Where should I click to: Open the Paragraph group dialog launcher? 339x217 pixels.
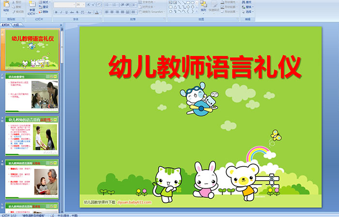[x=165, y=19]
